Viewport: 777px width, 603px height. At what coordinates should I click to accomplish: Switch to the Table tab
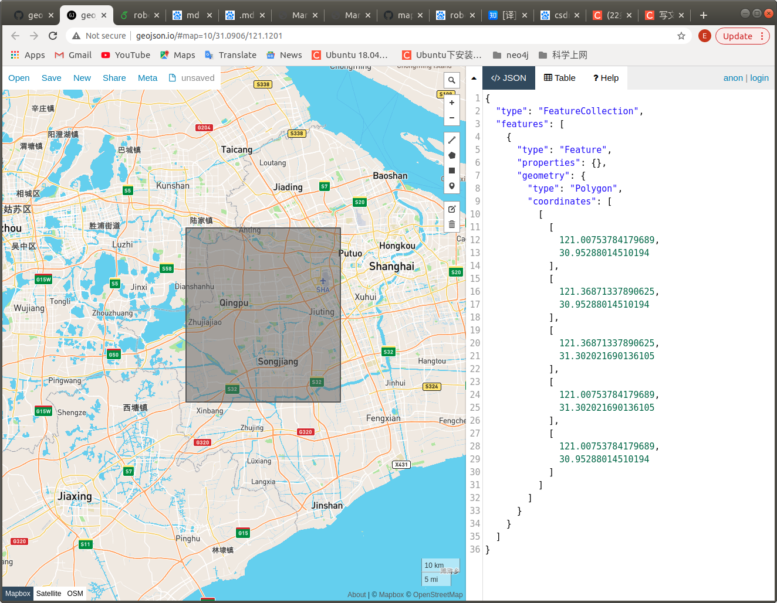[559, 78]
